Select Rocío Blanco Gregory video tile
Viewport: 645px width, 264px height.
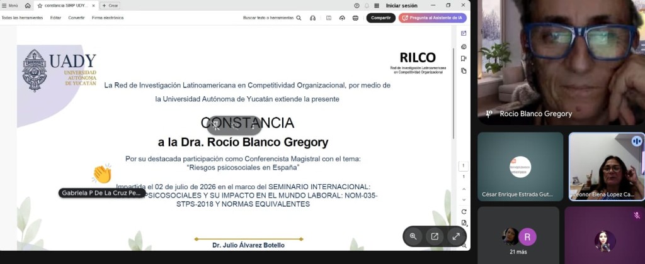point(561,62)
